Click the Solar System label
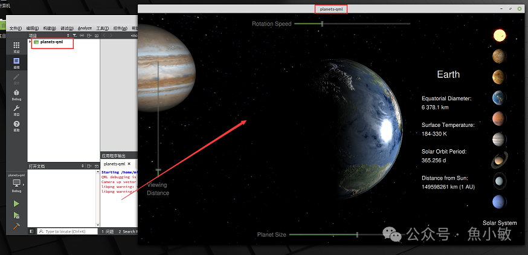528x255 pixels. [500, 223]
